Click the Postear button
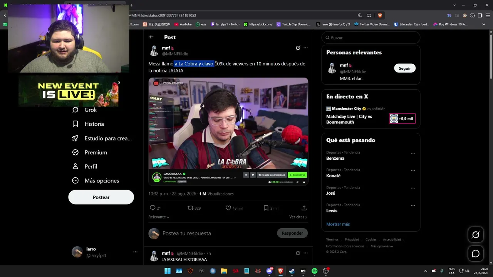 (x=101, y=197)
